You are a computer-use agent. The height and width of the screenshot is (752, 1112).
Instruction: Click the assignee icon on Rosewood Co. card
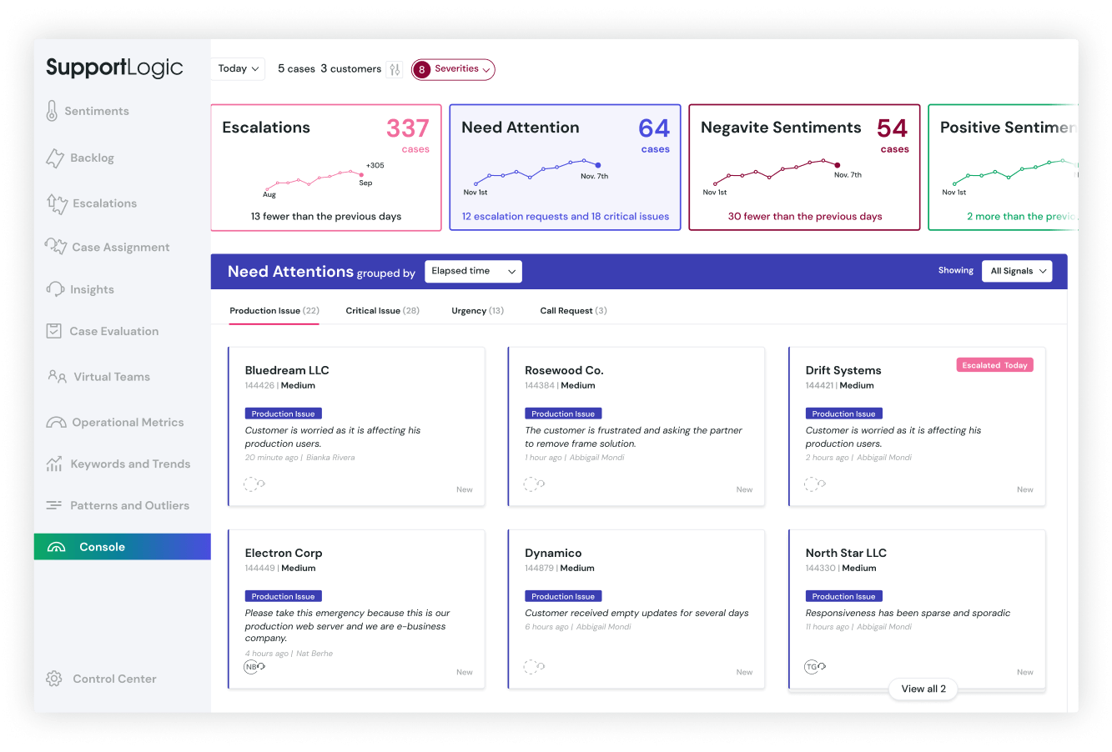click(534, 484)
